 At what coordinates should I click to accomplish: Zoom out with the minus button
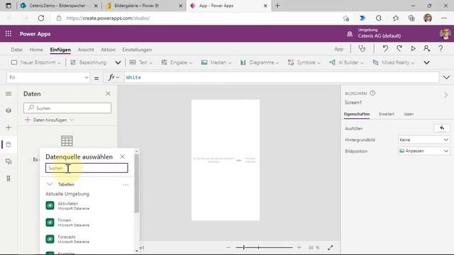tap(228, 247)
